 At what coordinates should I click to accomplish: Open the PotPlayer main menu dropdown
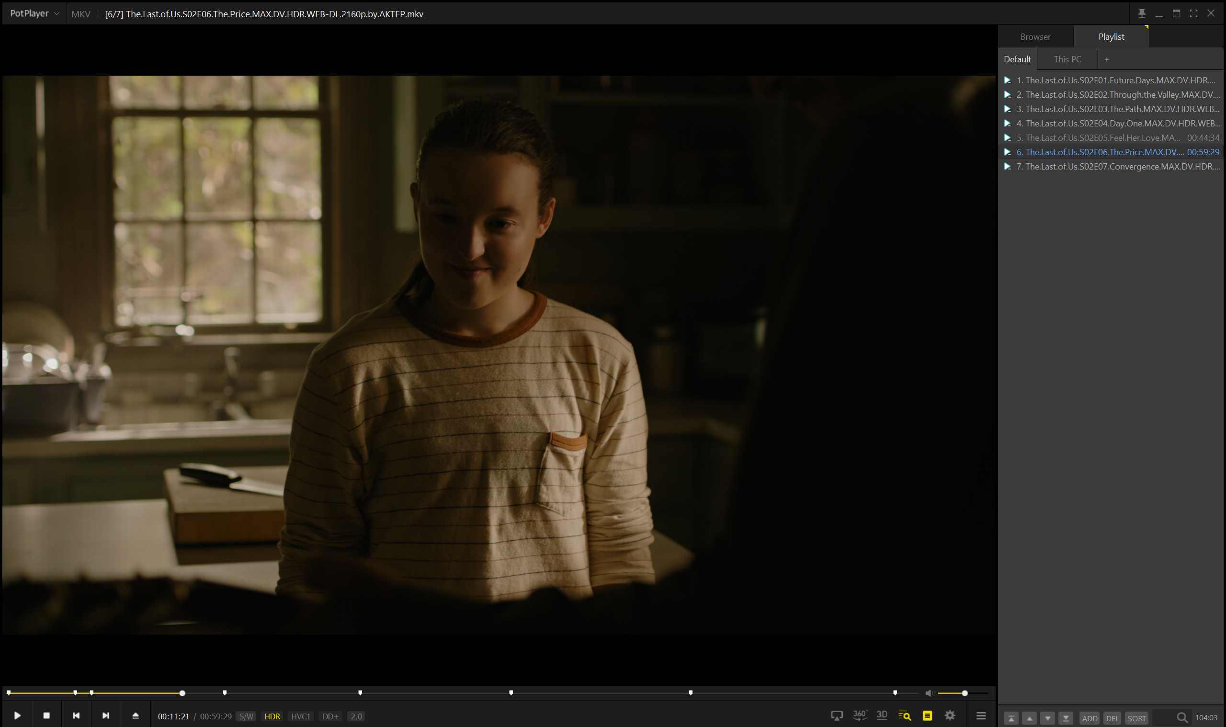[34, 14]
